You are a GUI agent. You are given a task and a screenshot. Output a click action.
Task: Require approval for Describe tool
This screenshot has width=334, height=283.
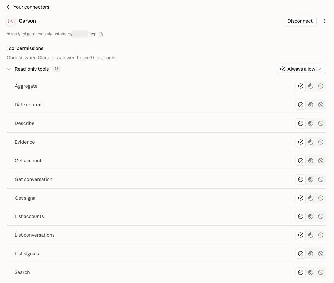tap(311, 123)
